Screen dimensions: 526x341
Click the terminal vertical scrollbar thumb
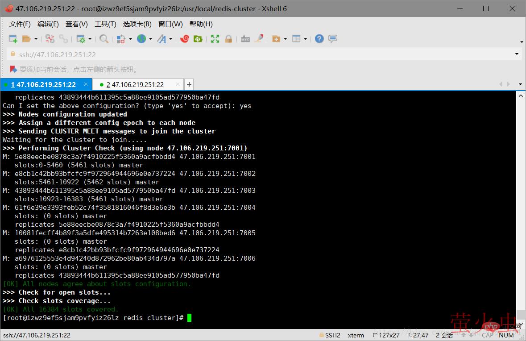click(x=520, y=315)
